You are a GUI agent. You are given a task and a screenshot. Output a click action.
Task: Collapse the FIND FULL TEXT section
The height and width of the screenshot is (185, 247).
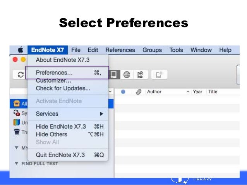[x=16, y=163]
